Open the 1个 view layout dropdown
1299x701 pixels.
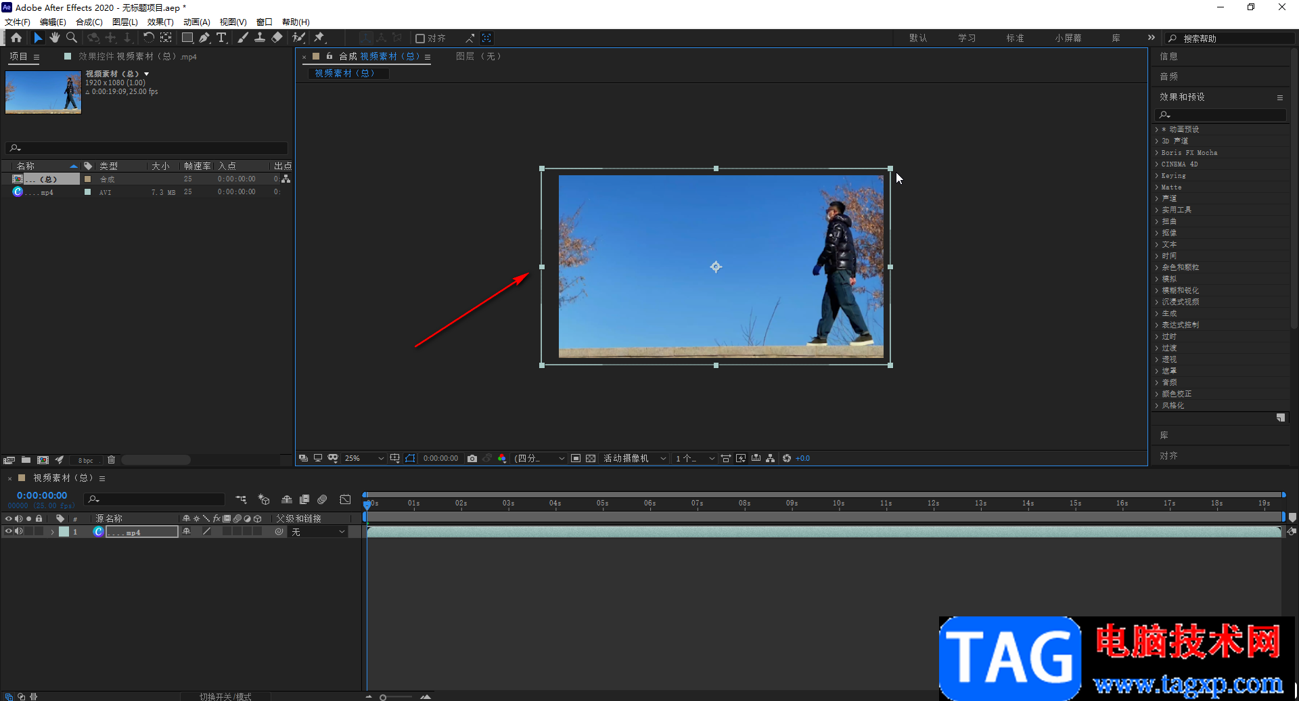tap(695, 458)
